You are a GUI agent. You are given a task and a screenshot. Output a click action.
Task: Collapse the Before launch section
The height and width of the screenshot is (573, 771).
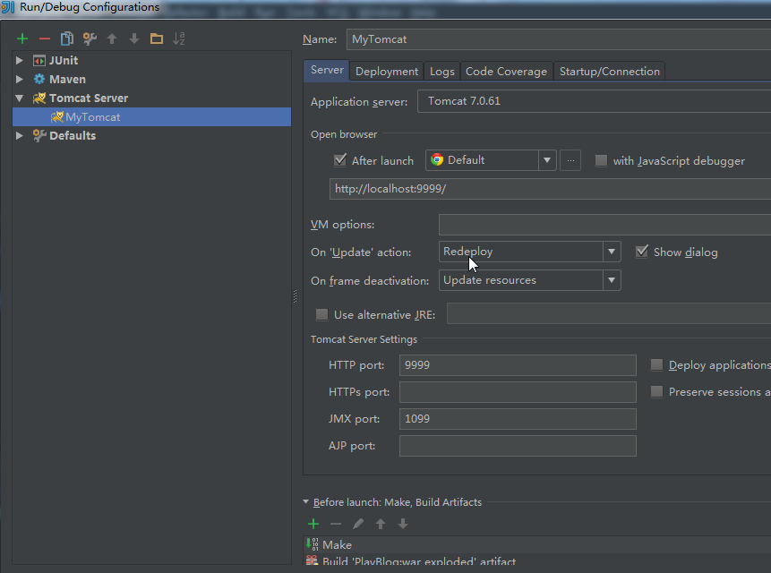306,501
